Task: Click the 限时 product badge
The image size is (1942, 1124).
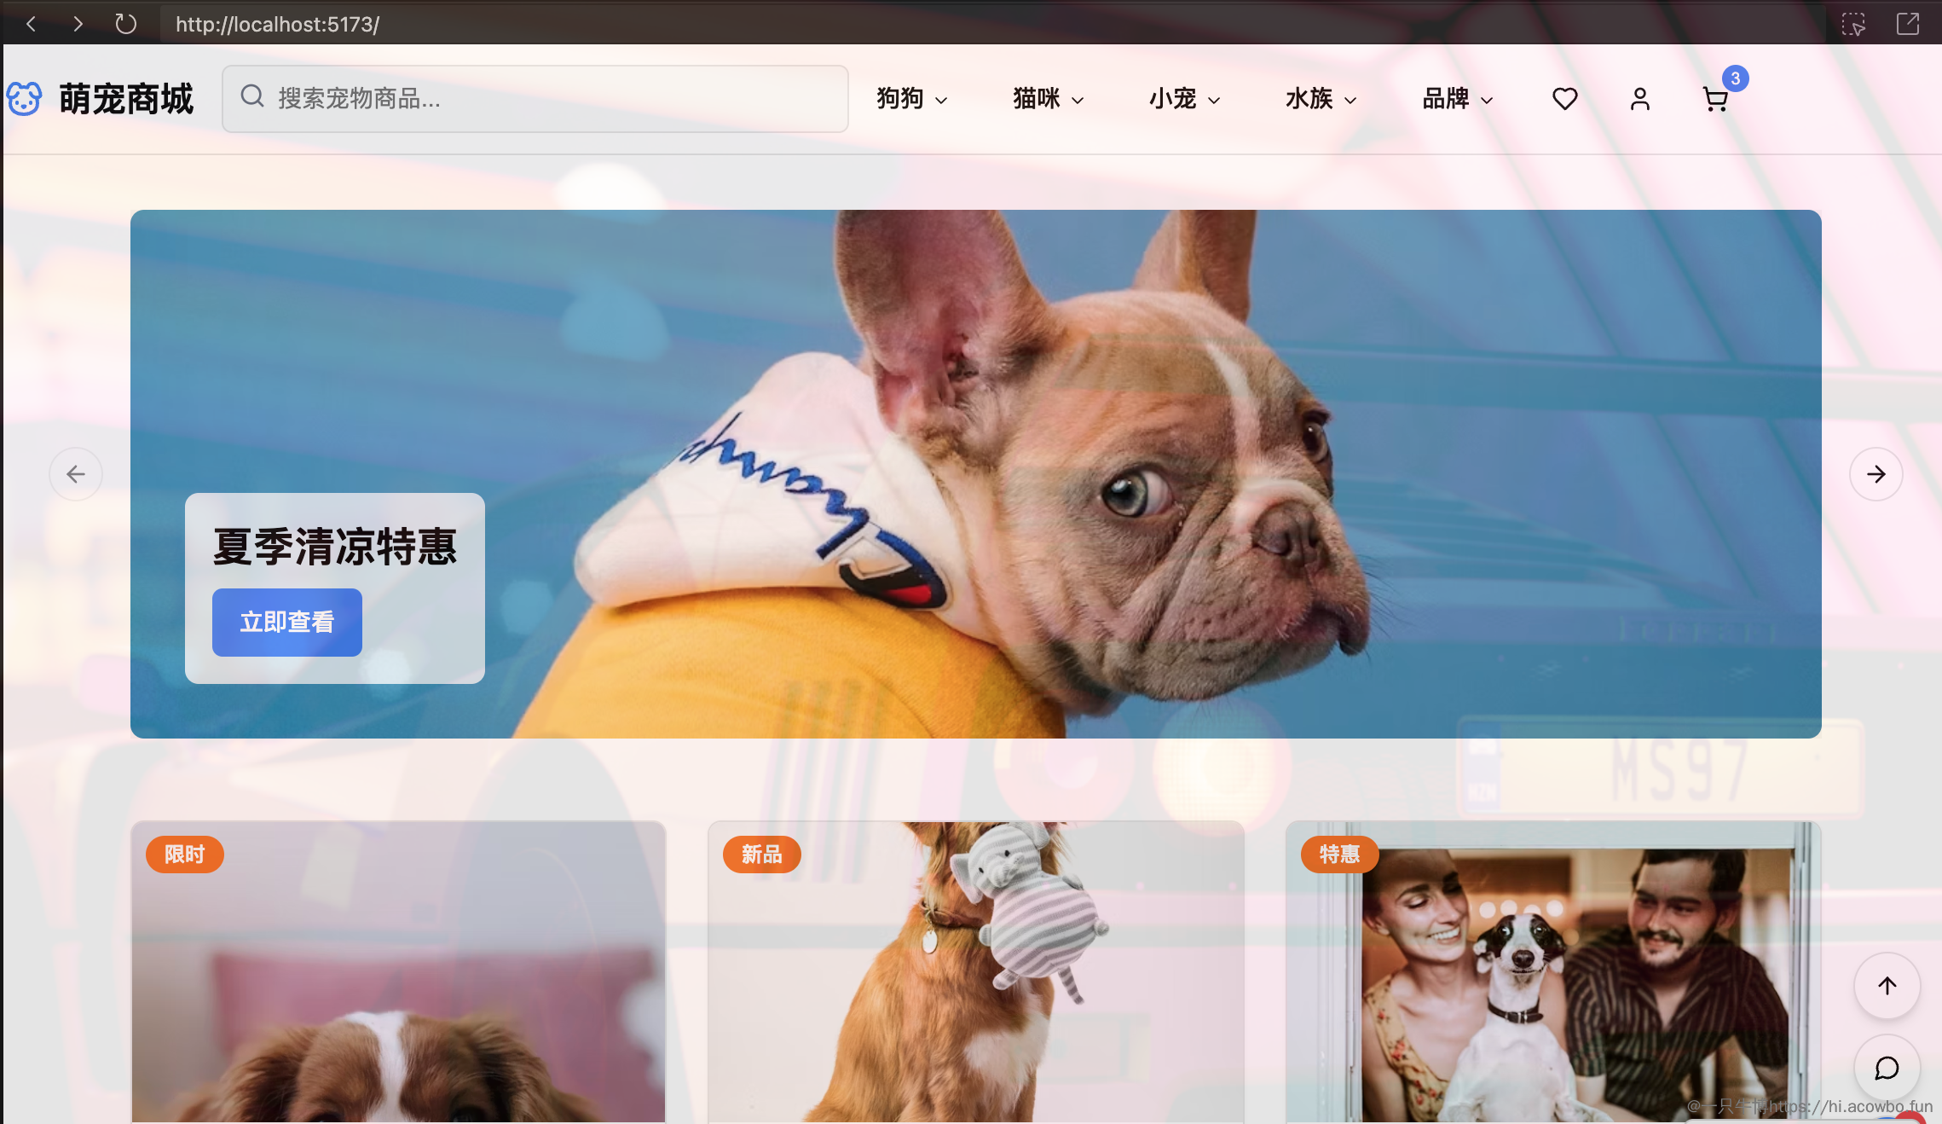Action: tap(185, 855)
